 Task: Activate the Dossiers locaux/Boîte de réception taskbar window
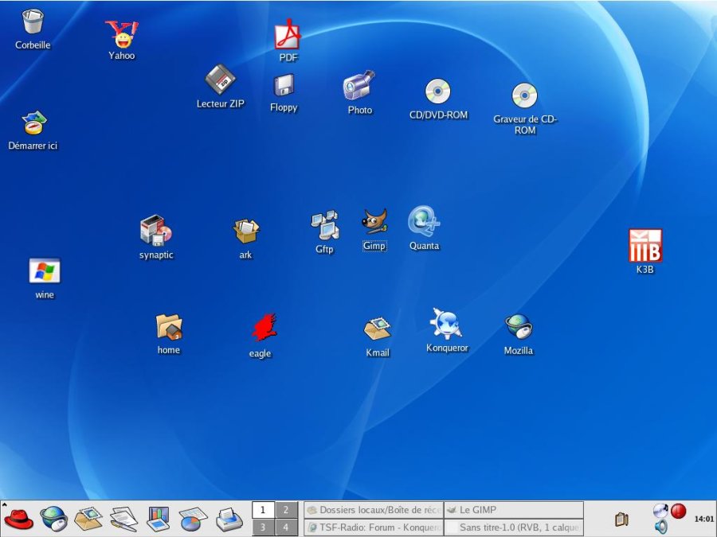click(x=373, y=510)
